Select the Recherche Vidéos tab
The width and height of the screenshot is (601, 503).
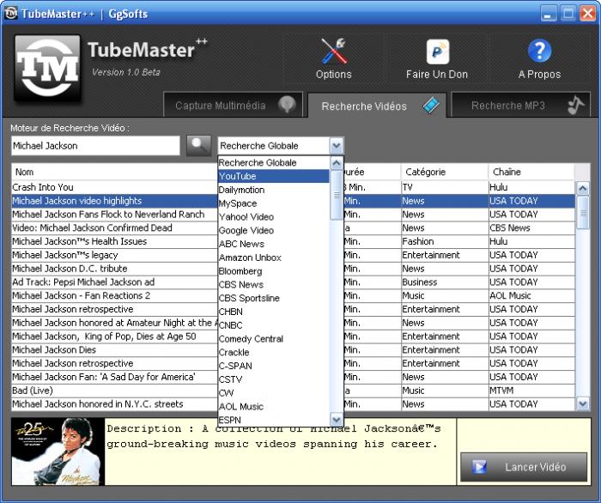[x=377, y=106]
